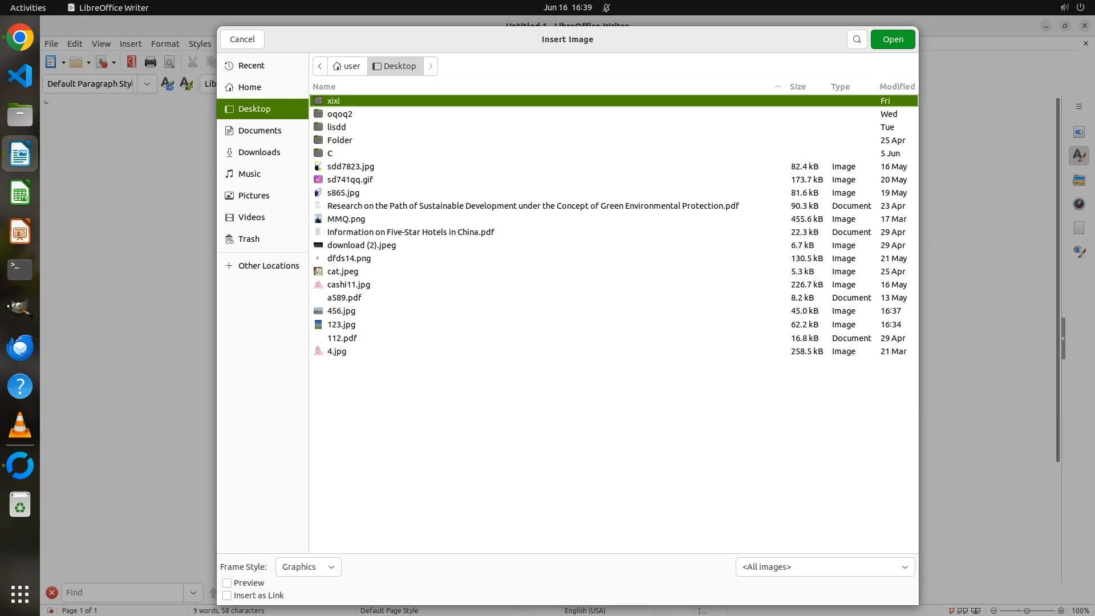Open Thunderbird from the dock

coord(20,347)
